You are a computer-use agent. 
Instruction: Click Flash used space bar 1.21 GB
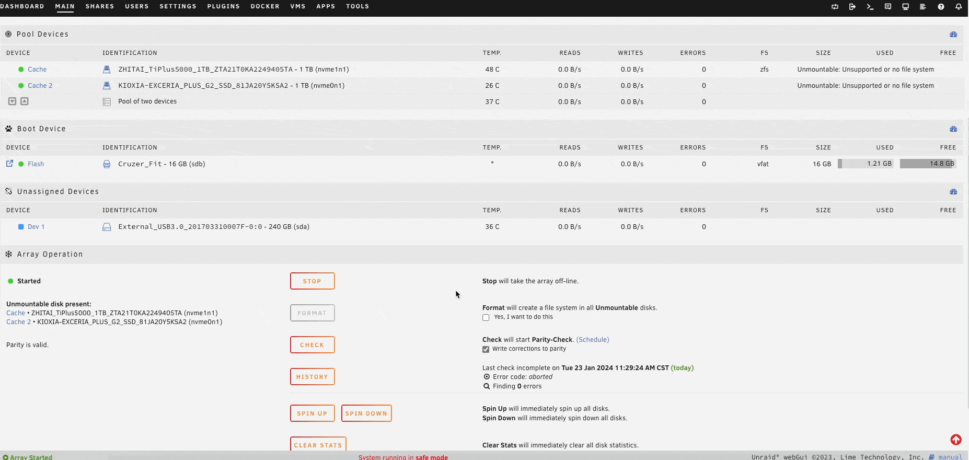(866, 164)
